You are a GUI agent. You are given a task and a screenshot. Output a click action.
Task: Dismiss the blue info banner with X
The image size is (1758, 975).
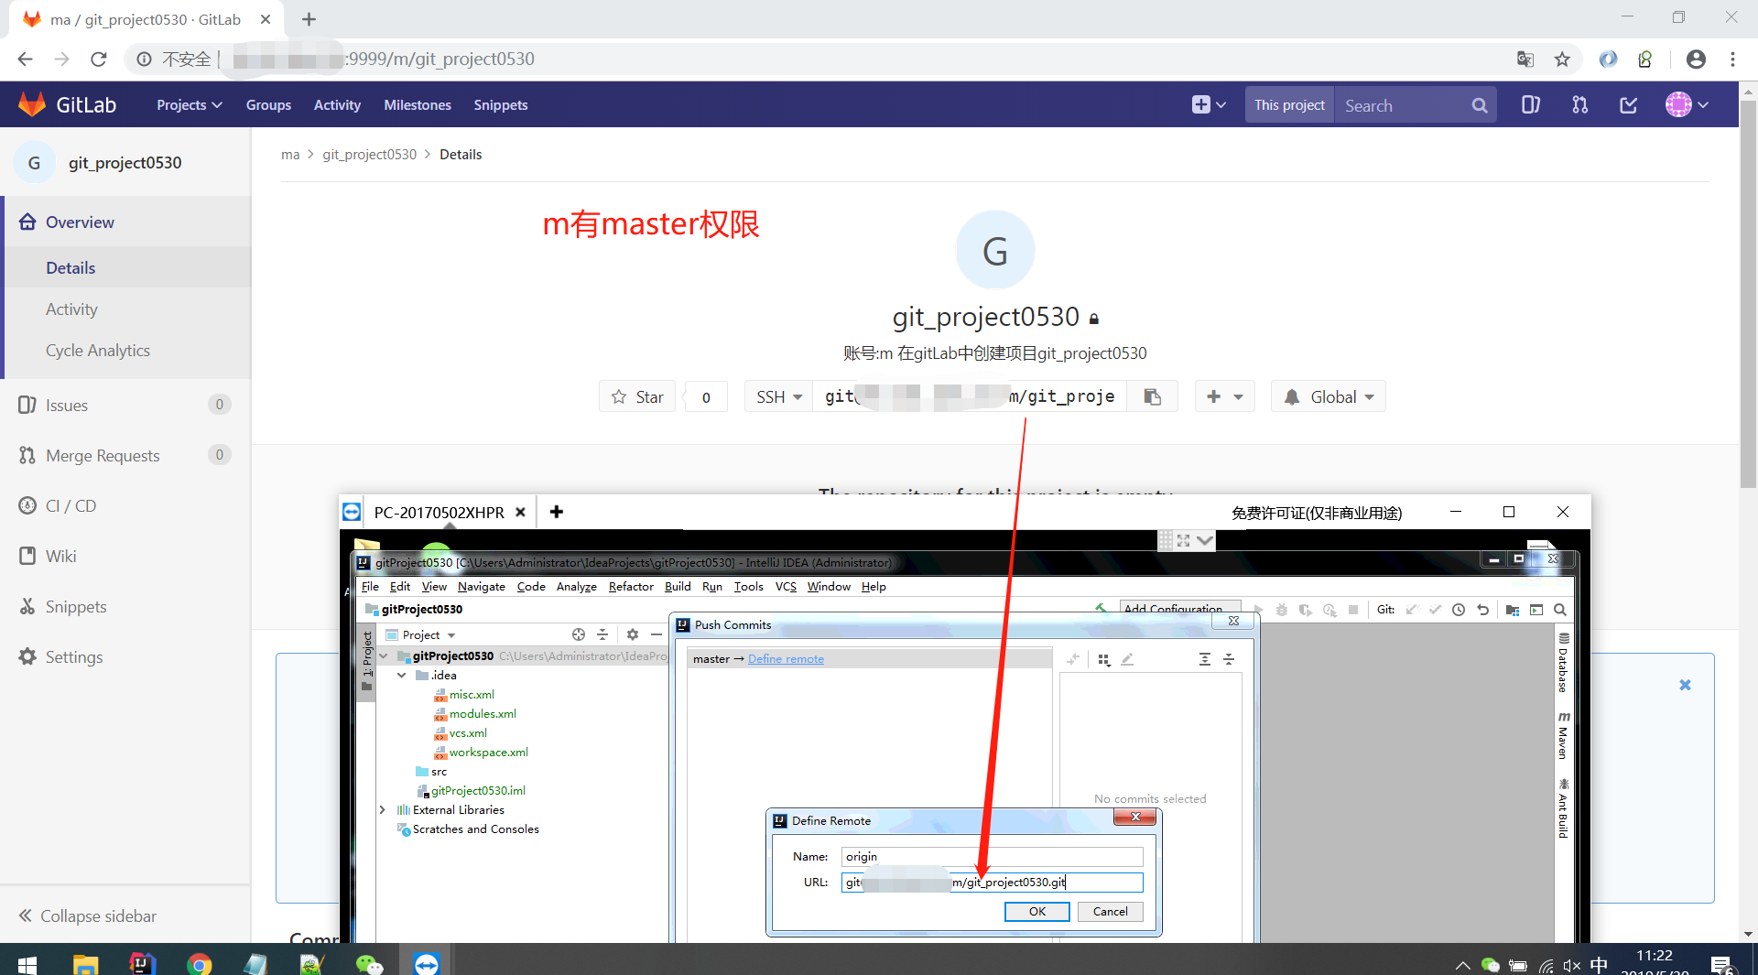pos(1685,686)
